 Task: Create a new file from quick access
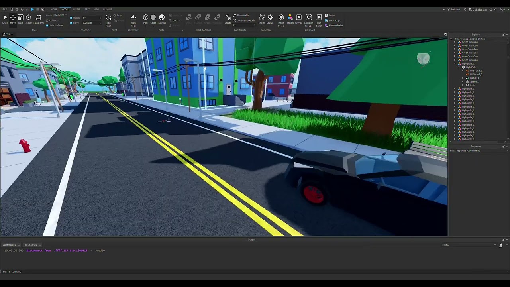pyautogui.click(x=12, y=9)
